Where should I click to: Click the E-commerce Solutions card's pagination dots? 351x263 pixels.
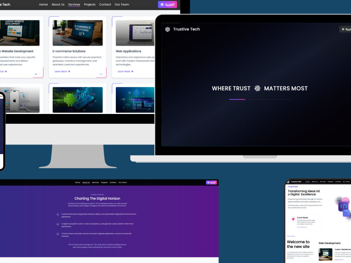(101, 74)
